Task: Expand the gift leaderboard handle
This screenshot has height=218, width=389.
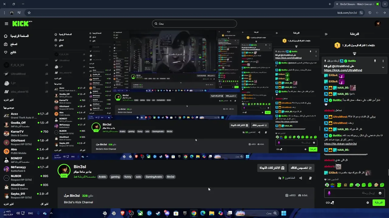Action: (354, 54)
